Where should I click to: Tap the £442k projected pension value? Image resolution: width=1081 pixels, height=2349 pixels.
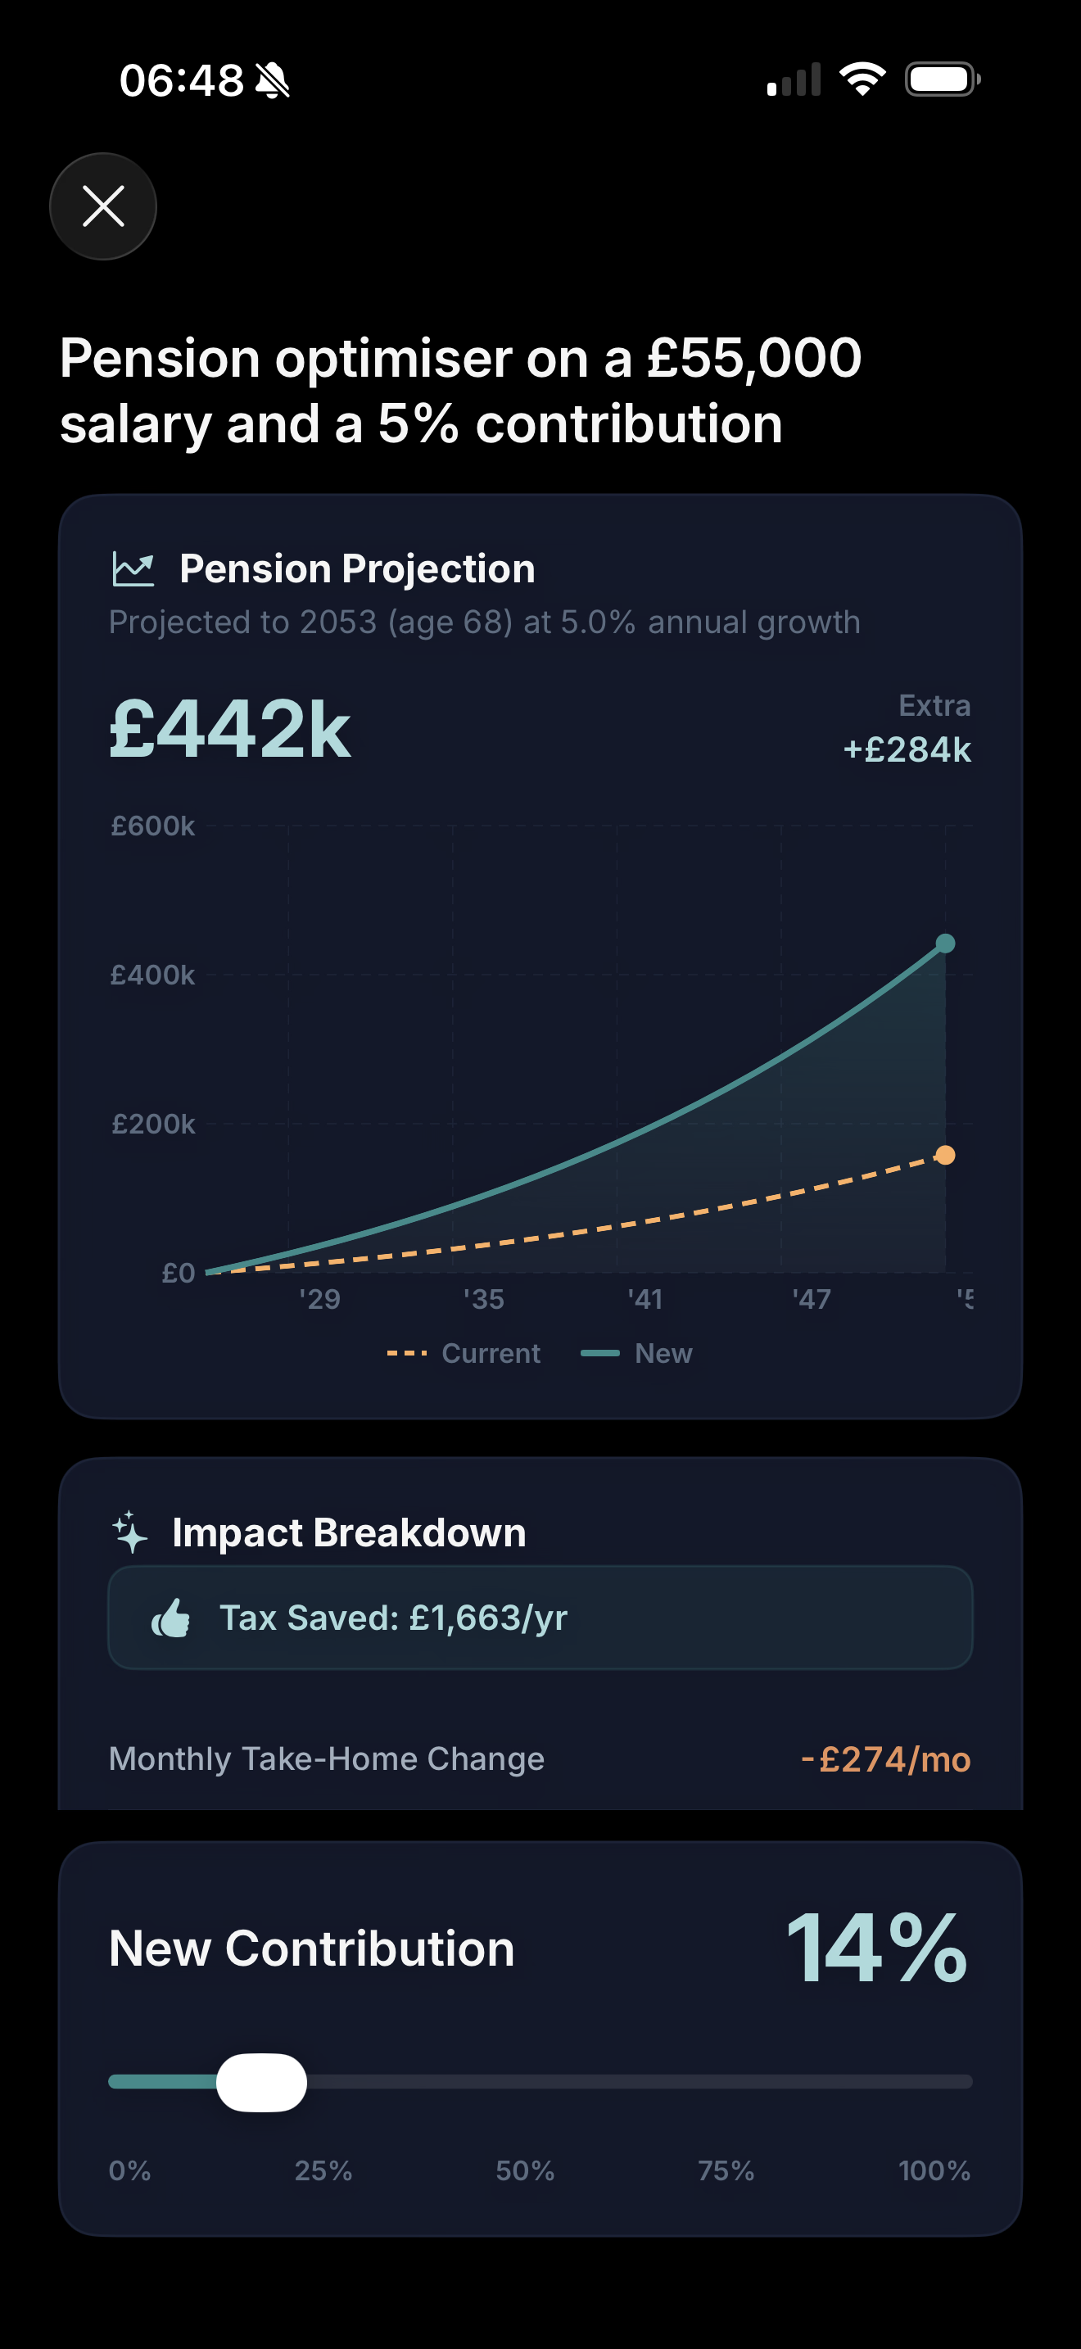229,730
